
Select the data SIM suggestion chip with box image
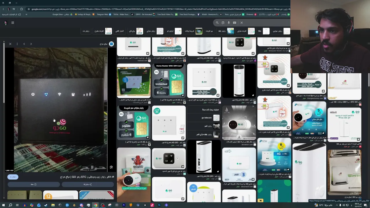[x=193, y=31]
